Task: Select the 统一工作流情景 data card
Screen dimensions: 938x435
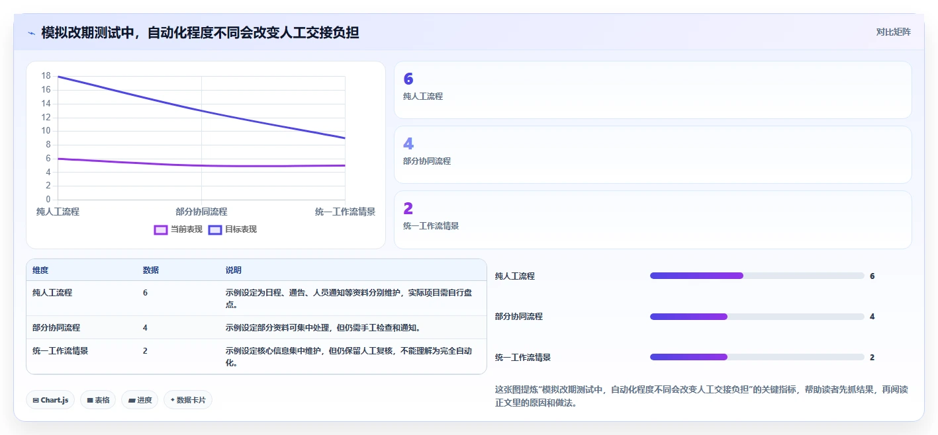Action: click(x=653, y=219)
